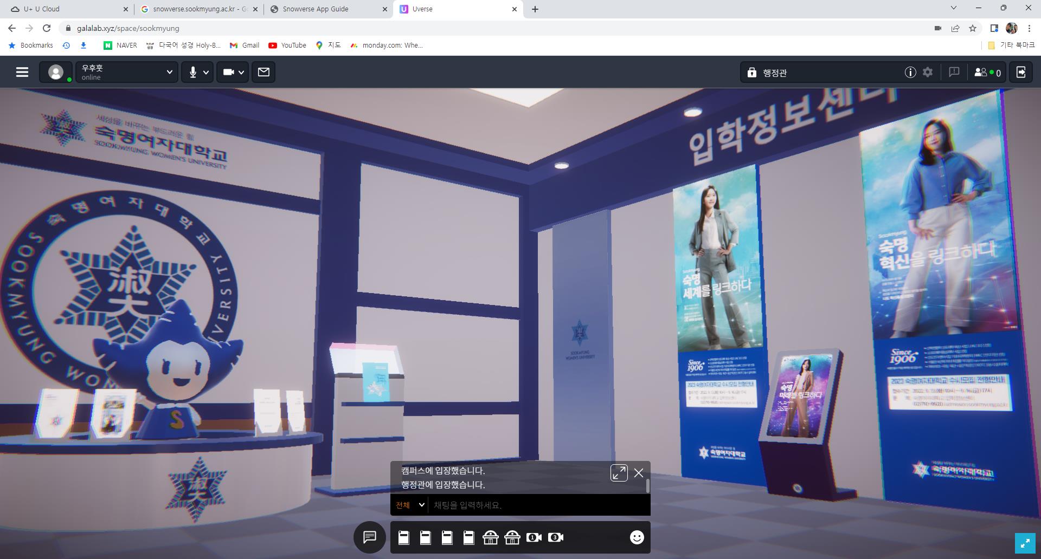Open NAVER bookmark
The width and height of the screenshot is (1041, 559).
(120, 45)
